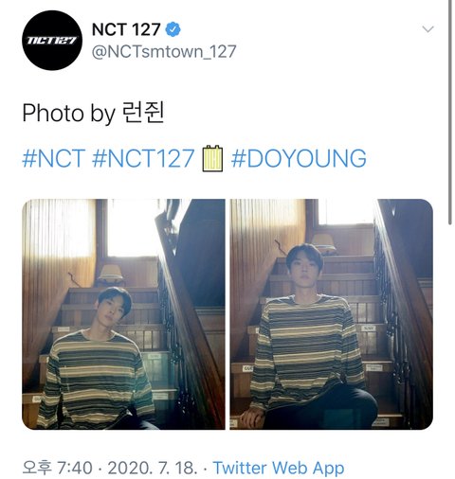Screen dimensions: 455x479
Task: Click the vertical scrollbar on the right edge
Action: point(450,112)
